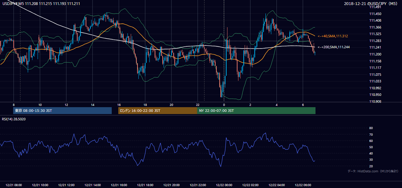Click price axis value 111.450
The height and width of the screenshot is (188, 402).
[376, 14]
